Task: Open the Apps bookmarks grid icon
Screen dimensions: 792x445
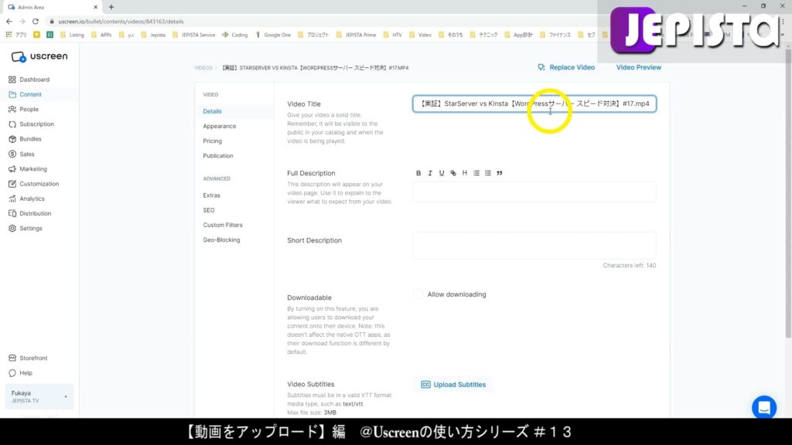Action: tap(9, 35)
